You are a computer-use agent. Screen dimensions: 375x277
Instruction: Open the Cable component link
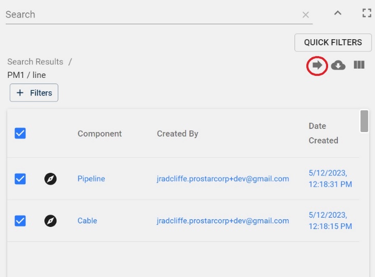[87, 221]
